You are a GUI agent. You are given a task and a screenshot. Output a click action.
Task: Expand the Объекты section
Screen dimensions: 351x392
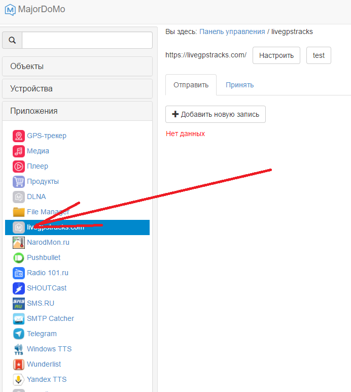click(x=78, y=66)
